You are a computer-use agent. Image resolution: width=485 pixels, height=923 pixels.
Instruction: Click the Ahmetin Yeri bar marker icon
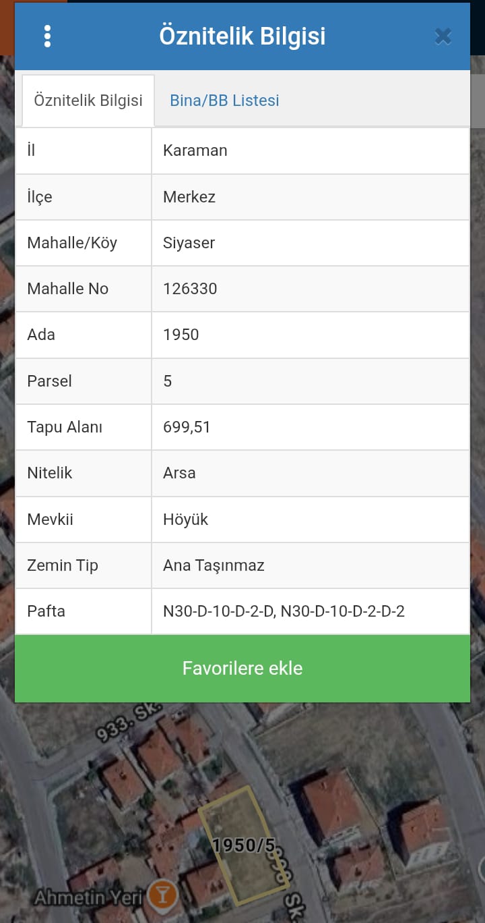coord(162,895)
